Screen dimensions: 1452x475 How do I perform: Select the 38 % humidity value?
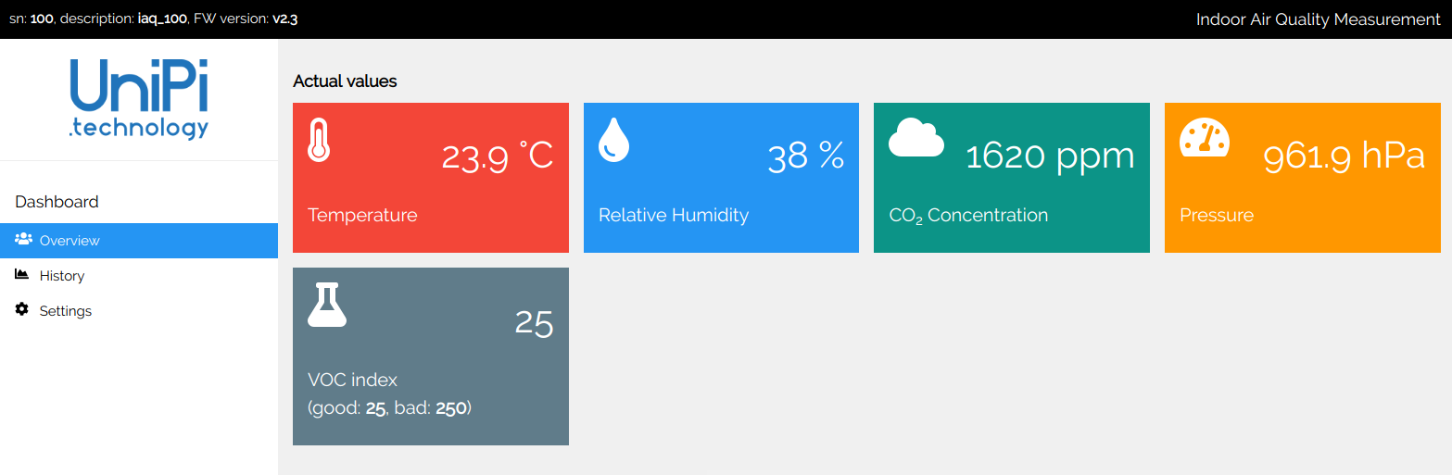(806, 156)
